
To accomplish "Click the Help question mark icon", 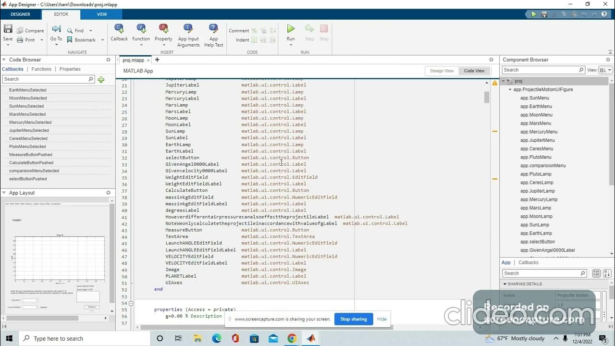I will coord(604,14).
